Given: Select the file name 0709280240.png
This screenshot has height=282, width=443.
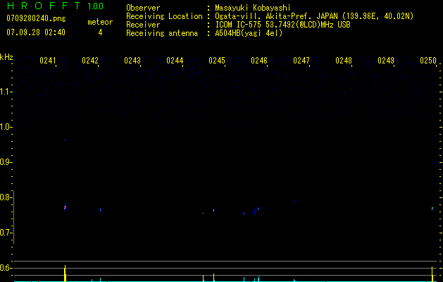Looking at the screenshot, I should pyautogui.click(x=36, y=18).
